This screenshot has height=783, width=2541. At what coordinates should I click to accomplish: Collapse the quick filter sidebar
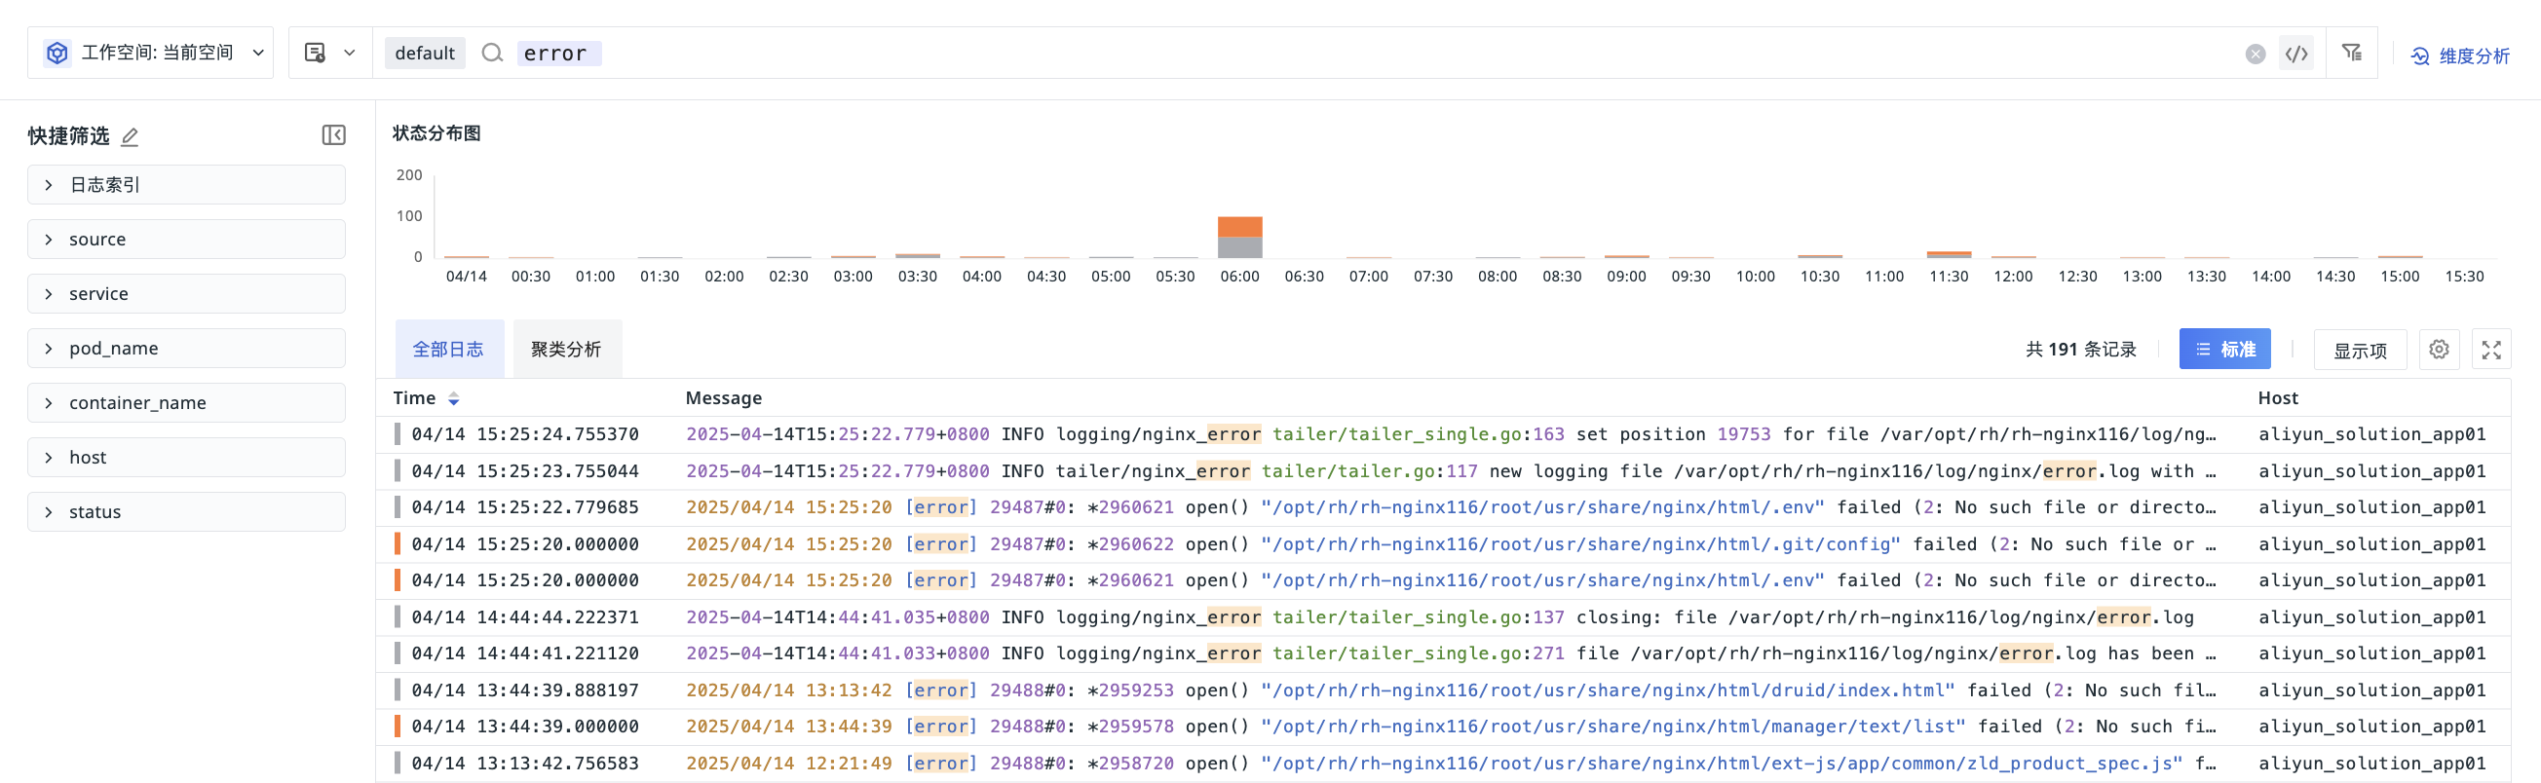point(333,135)
